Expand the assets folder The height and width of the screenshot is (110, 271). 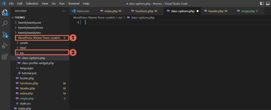click(x=40, y=43)
